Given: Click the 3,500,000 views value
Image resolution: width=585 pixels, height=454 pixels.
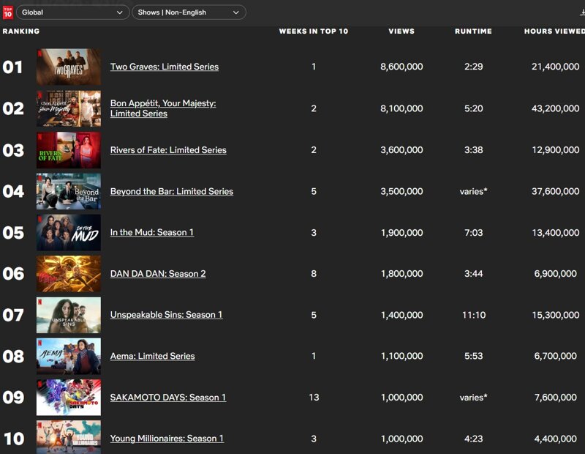Looking at the screenshot, I should (x=401, y=191).
